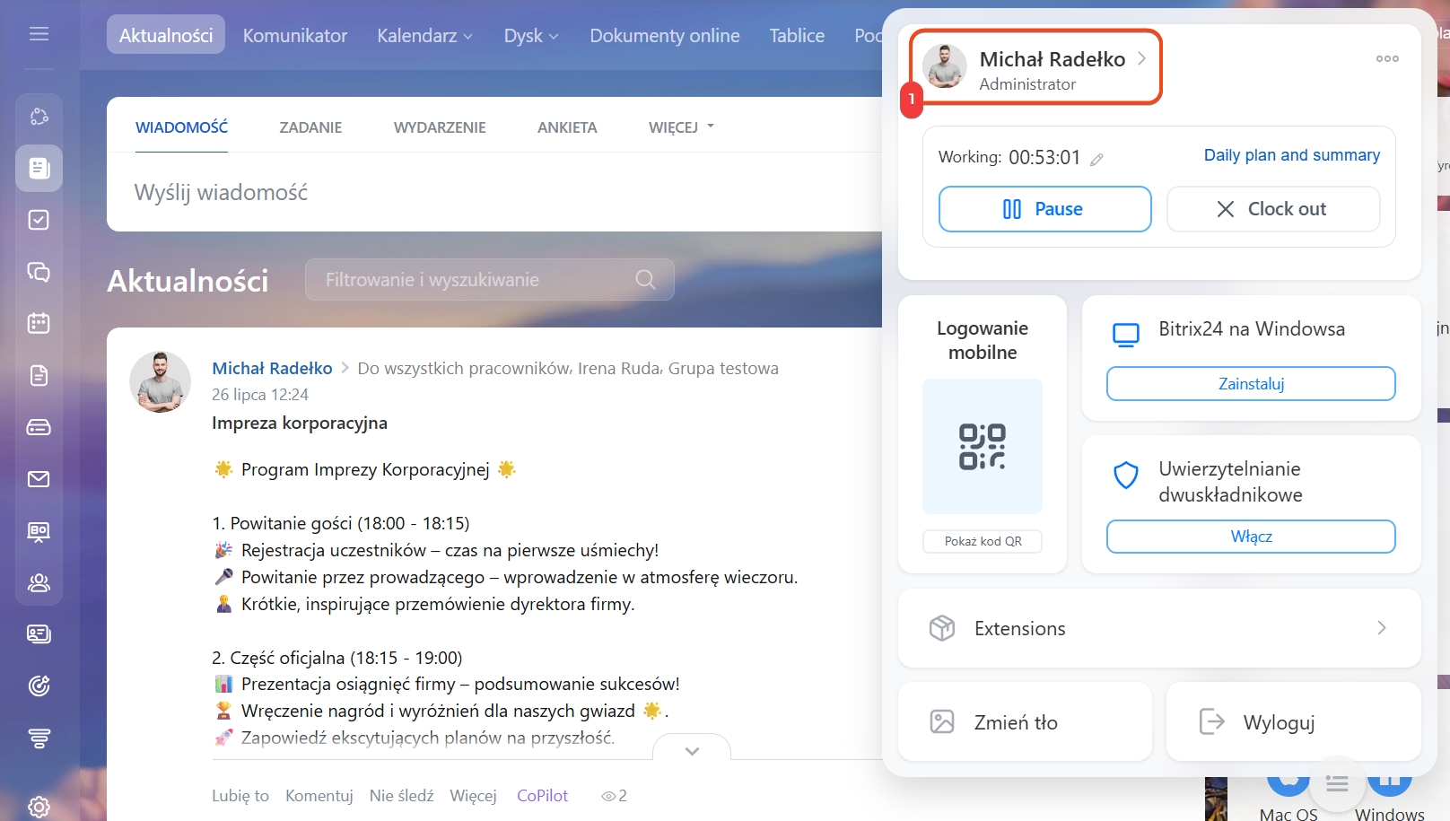The width and height of the screenshot is (1450, 821).
Task: Click the pencil icon to edit working time
Action: tap(1096, 160)
